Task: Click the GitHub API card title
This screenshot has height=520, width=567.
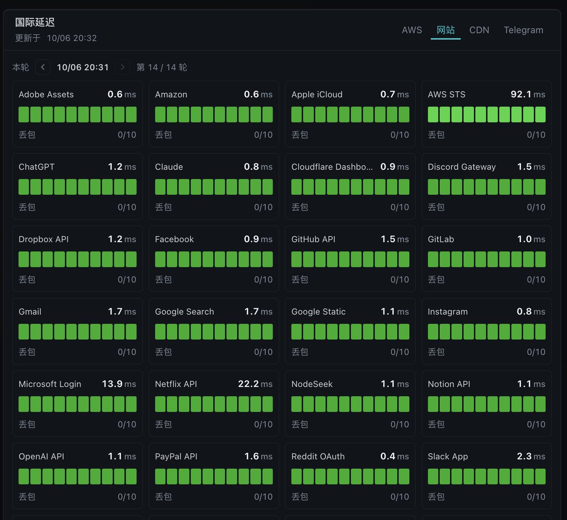Action: [313, 239]
